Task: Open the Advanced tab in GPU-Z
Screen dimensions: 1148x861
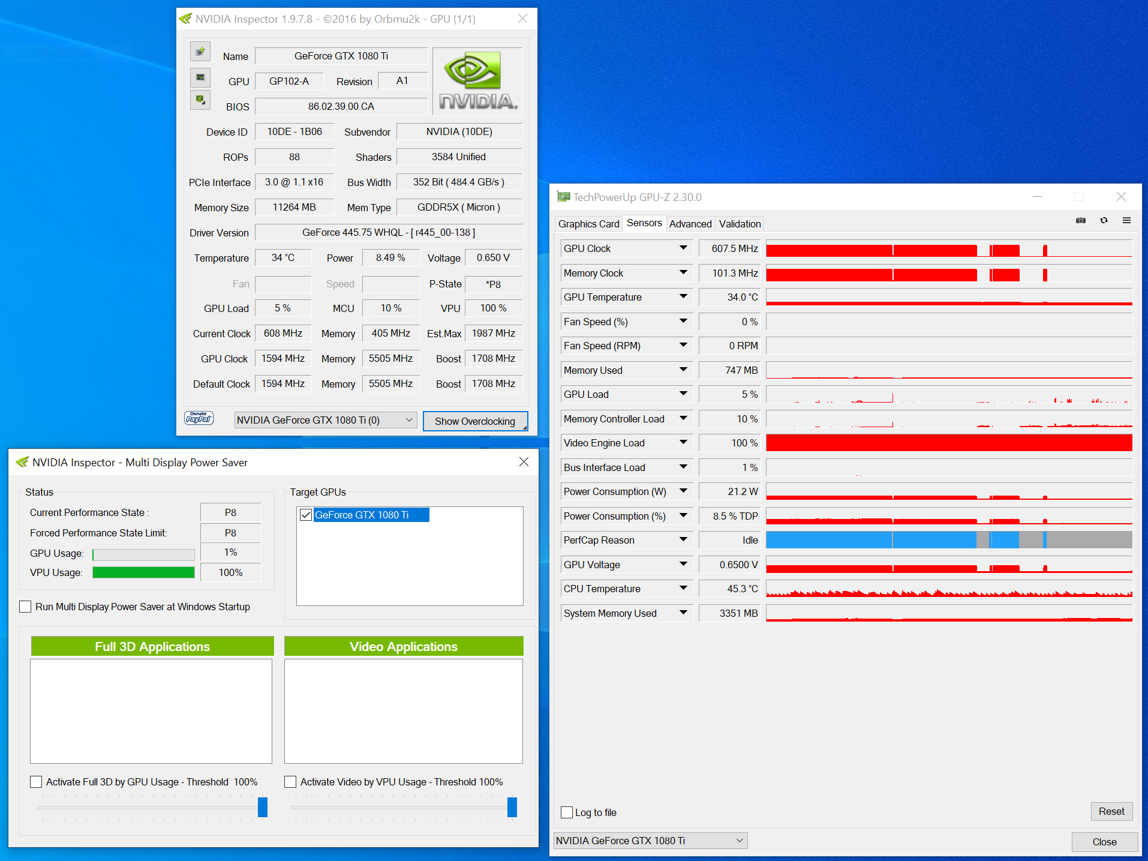Action: pos(690,224)
